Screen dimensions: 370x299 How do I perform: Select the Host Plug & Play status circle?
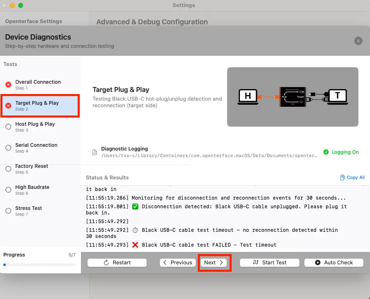tap(8, 127)
